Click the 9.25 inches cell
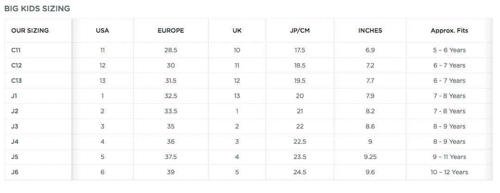This screenshot has width=500, height=193. (370, 157)
